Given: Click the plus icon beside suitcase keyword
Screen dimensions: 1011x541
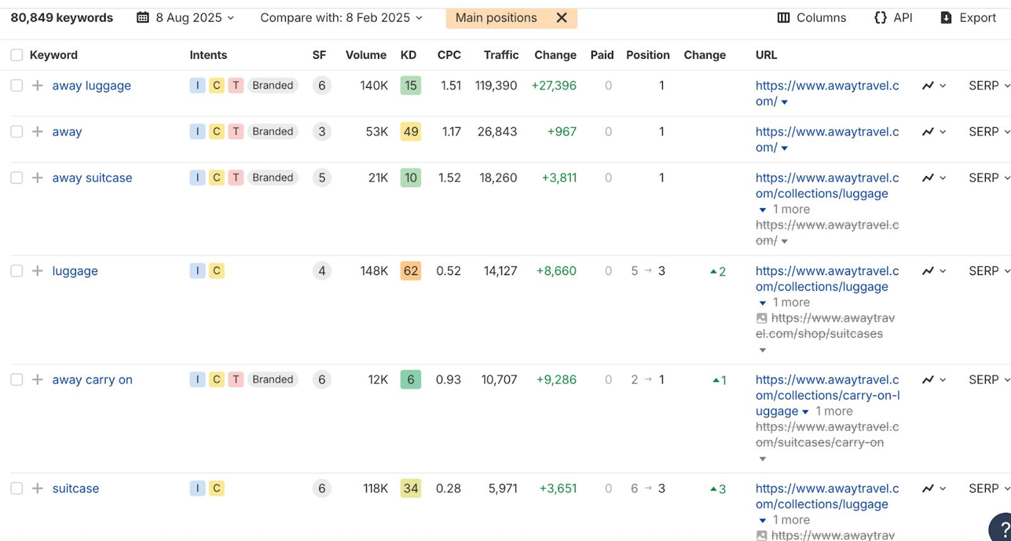Looking at the screenshot, I should 37,488.
